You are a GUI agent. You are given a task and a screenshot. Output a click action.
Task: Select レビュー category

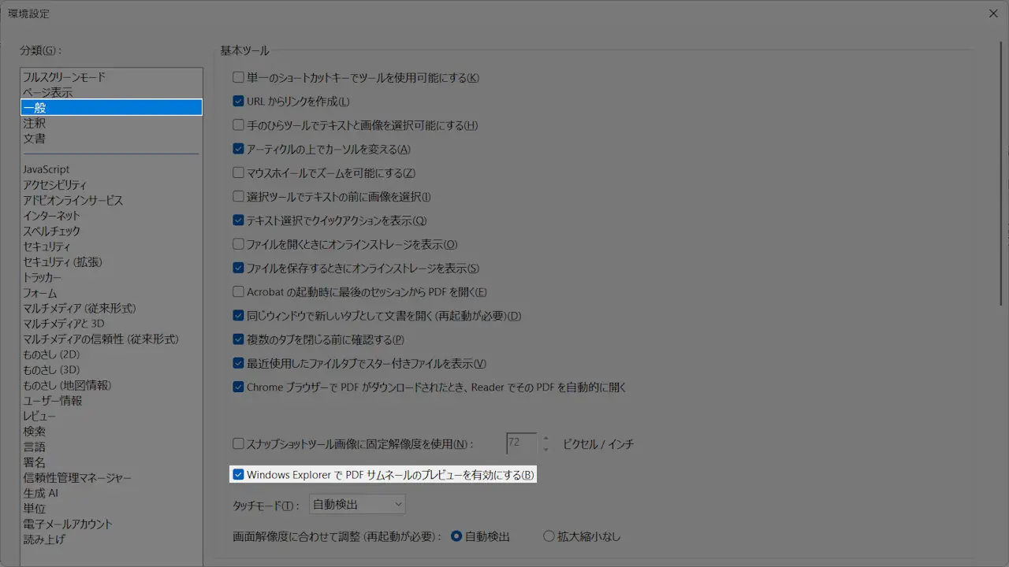(x=111, y=416)
